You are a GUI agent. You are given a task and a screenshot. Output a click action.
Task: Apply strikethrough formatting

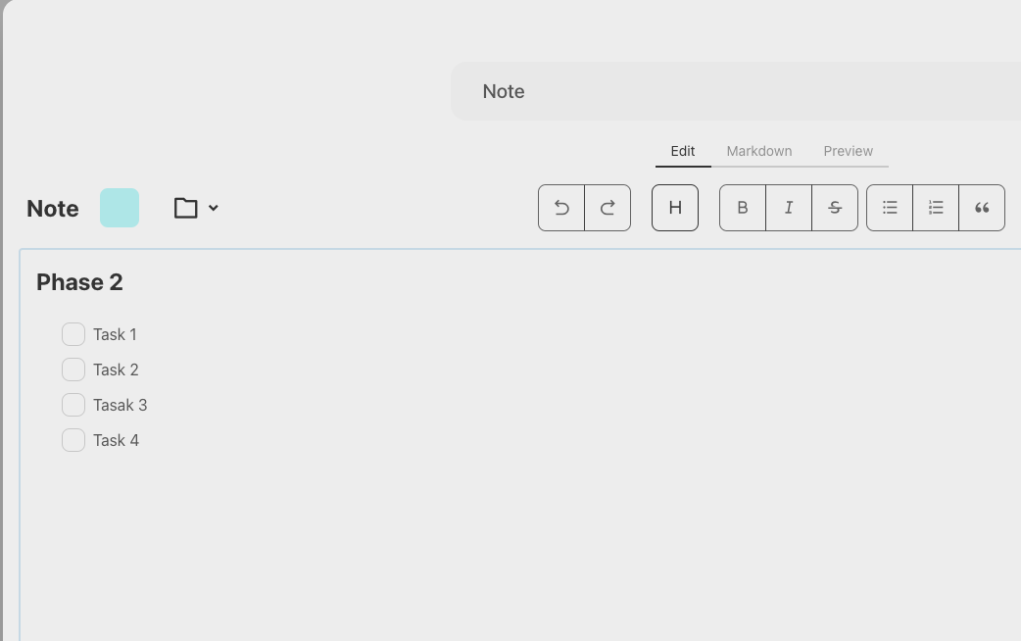tap(835, 208)
